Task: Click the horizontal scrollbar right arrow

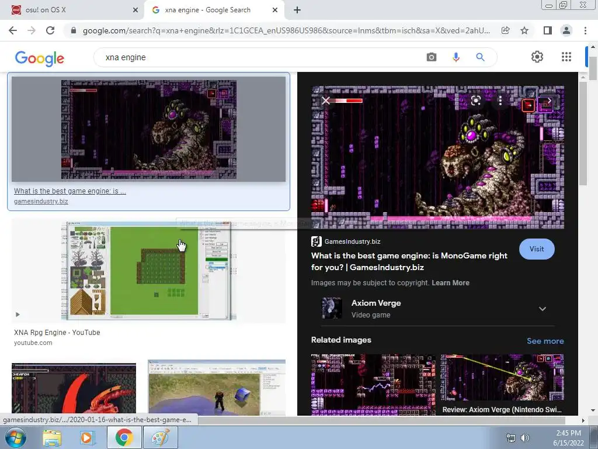Action: tap(583, 420)
